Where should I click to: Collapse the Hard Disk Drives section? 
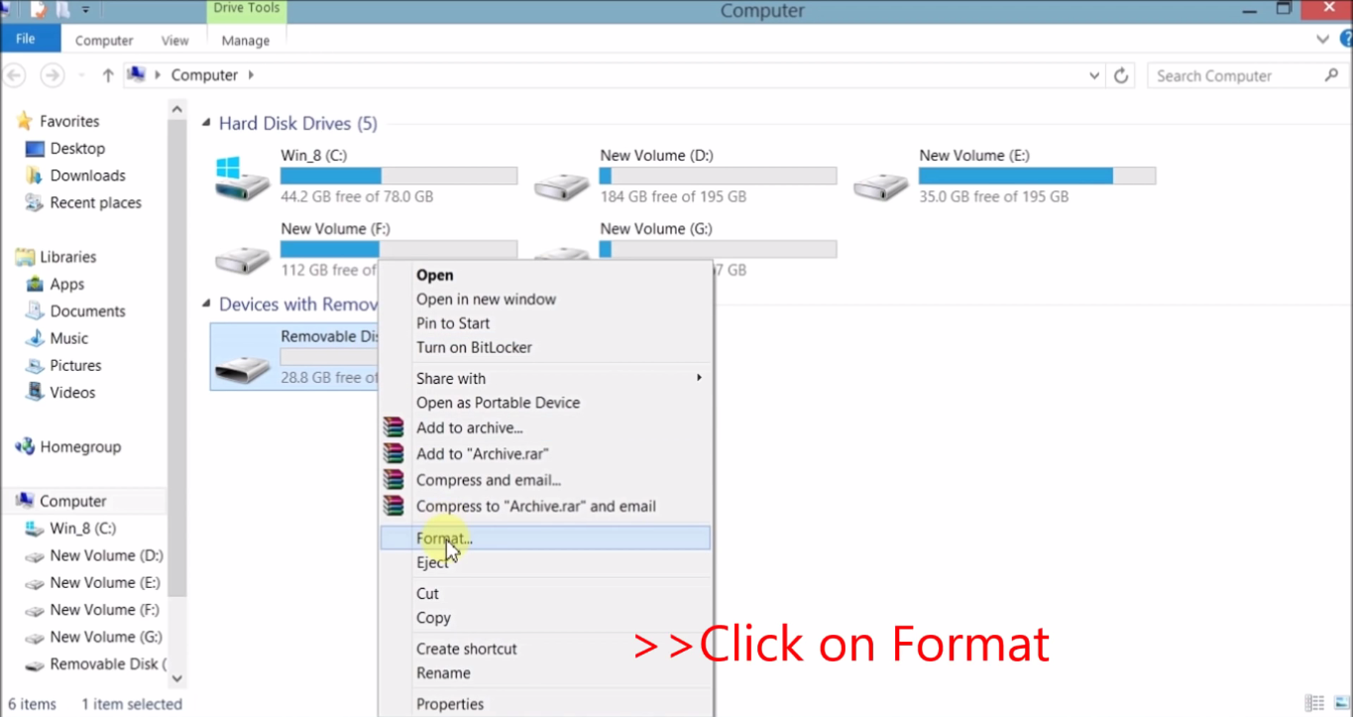(x=204, y=123)
